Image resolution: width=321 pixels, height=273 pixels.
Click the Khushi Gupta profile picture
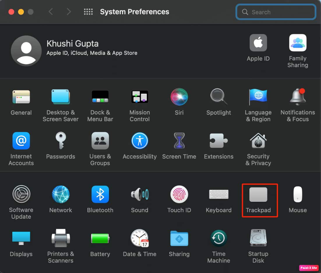[x=26, y=51]
